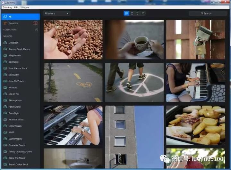Select the New Old Stock label
Screen dimensions: 231x170
[x=16, y=81]
